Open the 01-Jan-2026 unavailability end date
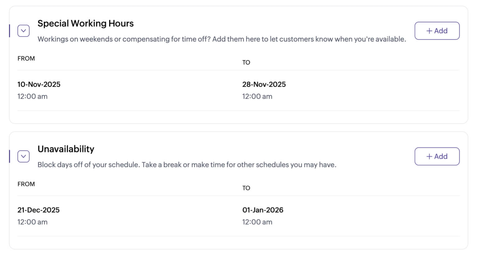Image resolution: width=478 pixels, height=258 pixels. coord(263,210)
